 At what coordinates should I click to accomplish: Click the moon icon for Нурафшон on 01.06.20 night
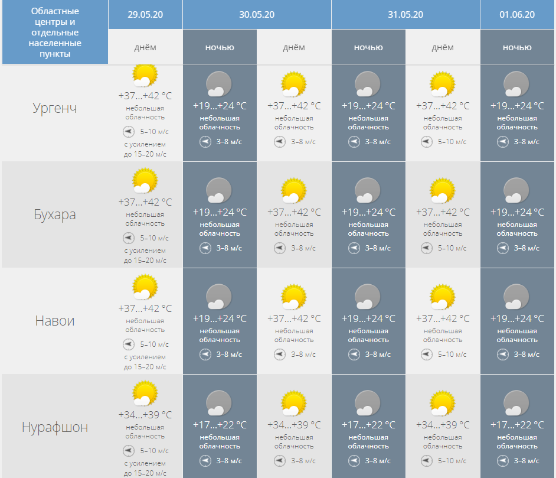tap(516, 403)
